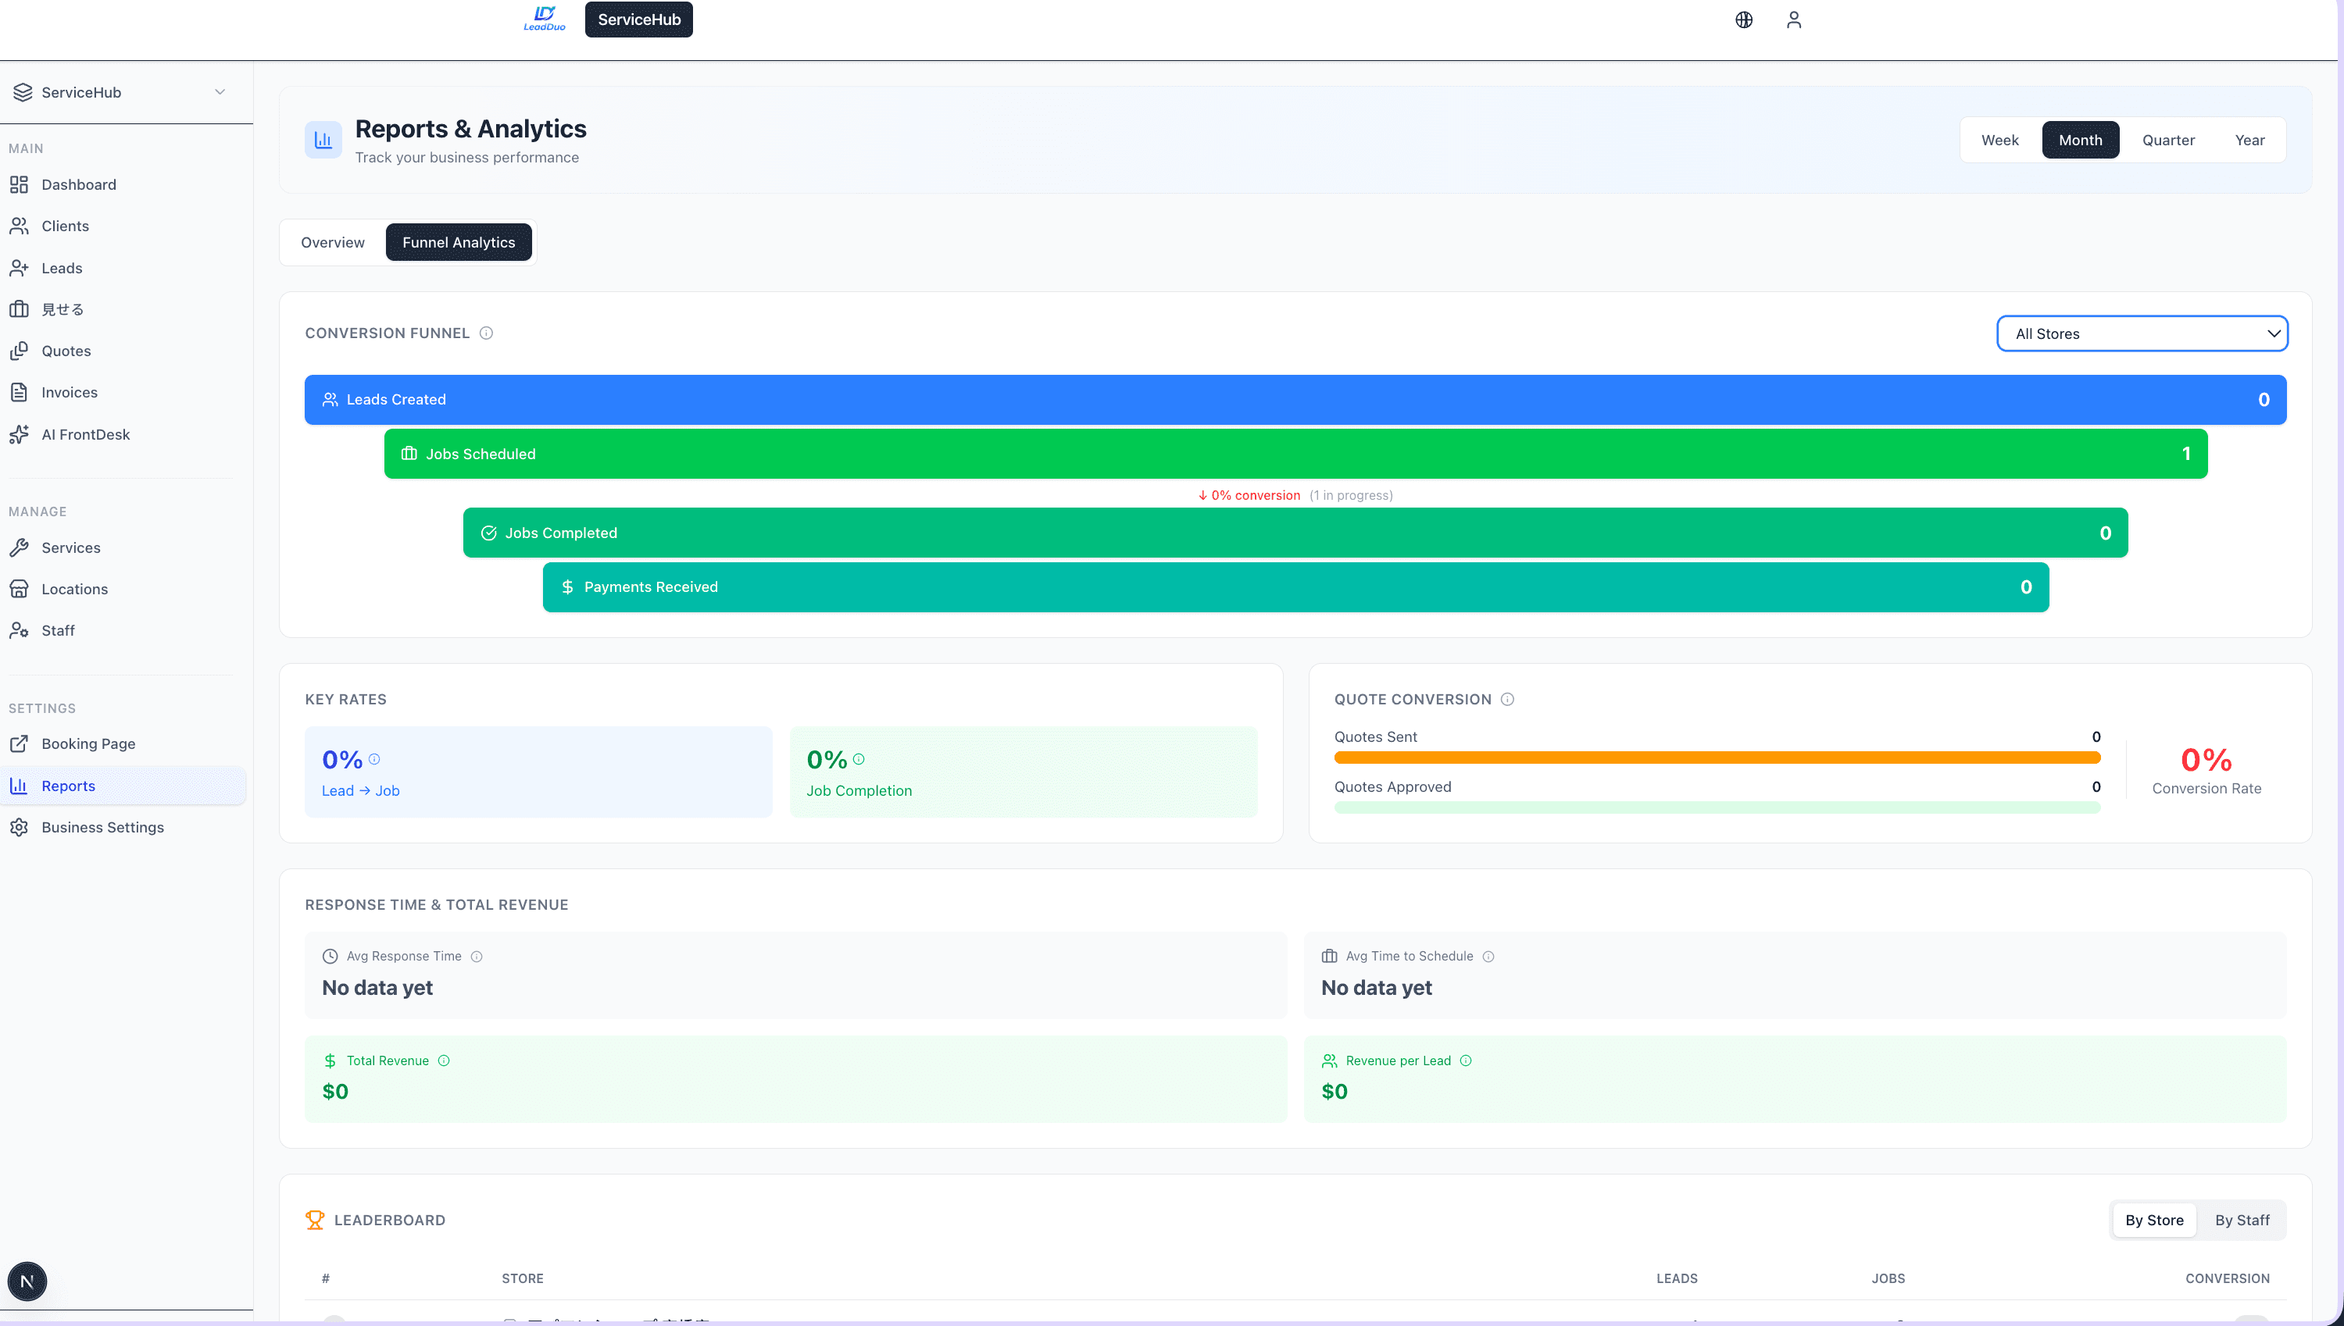Viewport: 2344px width, 1326px height.
Task: Open the Booking Page settings
Action: (x=88, y=743)
